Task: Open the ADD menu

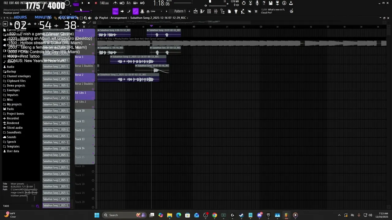Action: 17,3
